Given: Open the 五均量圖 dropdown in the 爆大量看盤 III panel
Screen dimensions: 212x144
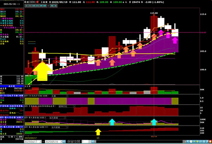Looking at the screenshot, I should click(67, 127).
